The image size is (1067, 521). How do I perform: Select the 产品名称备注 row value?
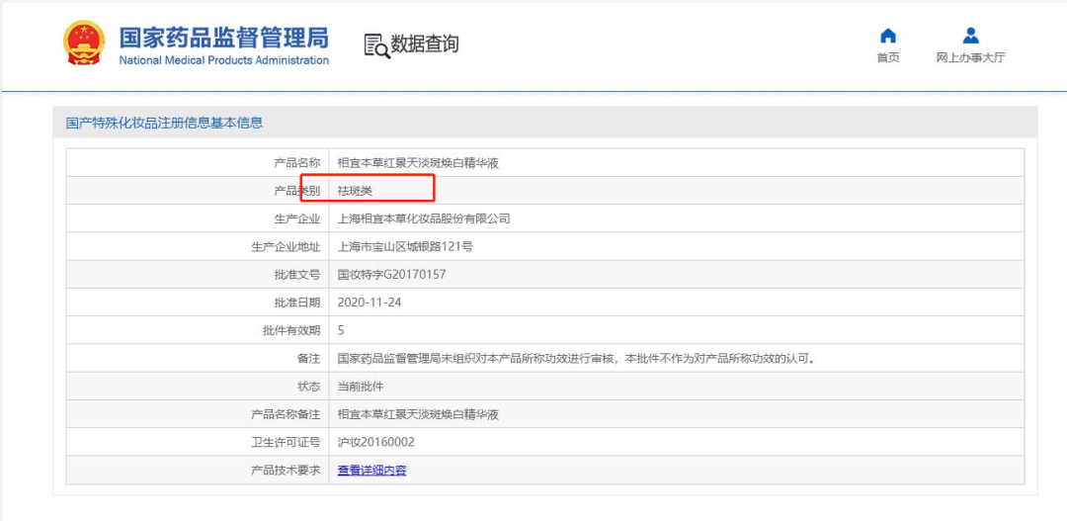click(x=419, y=414)
